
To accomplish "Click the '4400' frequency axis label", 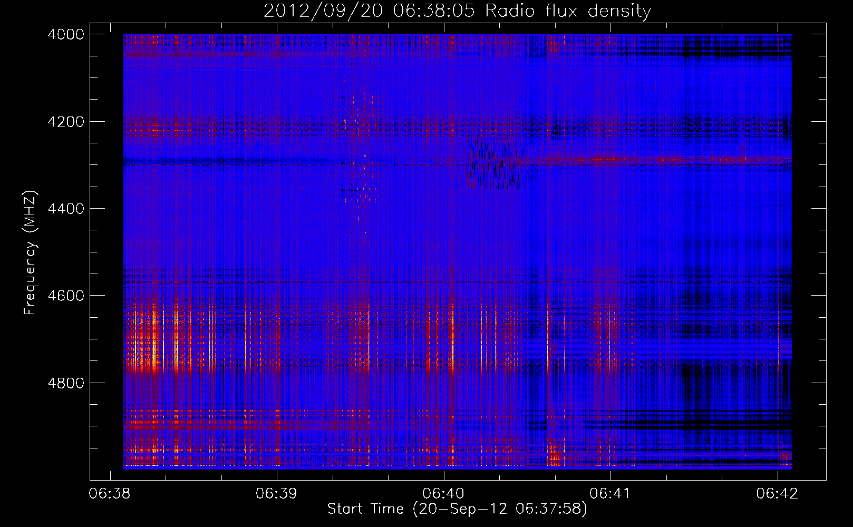I will [x=66, y=209].
